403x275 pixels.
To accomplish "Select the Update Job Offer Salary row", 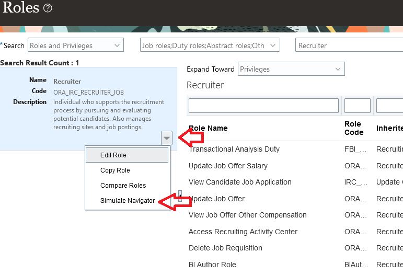I will tap(295, 166).
